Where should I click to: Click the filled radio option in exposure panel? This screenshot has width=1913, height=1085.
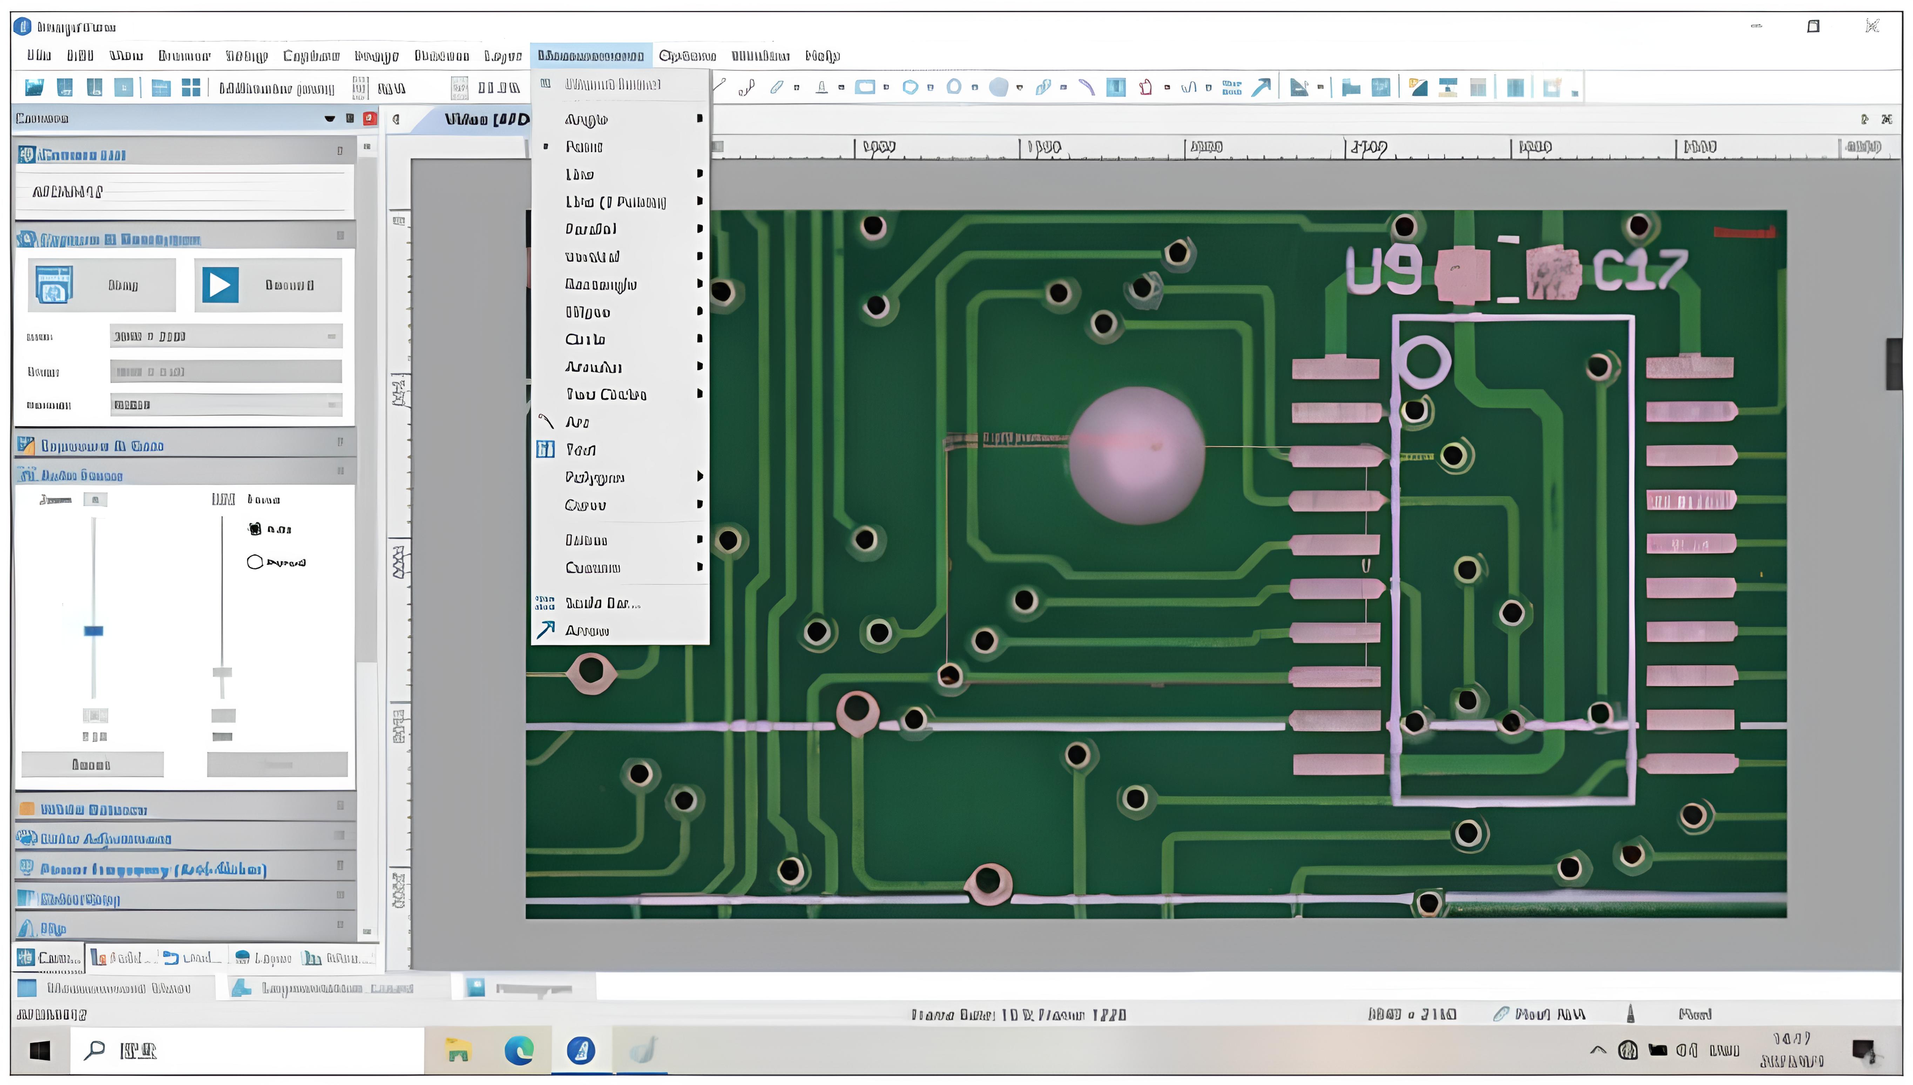255,529
